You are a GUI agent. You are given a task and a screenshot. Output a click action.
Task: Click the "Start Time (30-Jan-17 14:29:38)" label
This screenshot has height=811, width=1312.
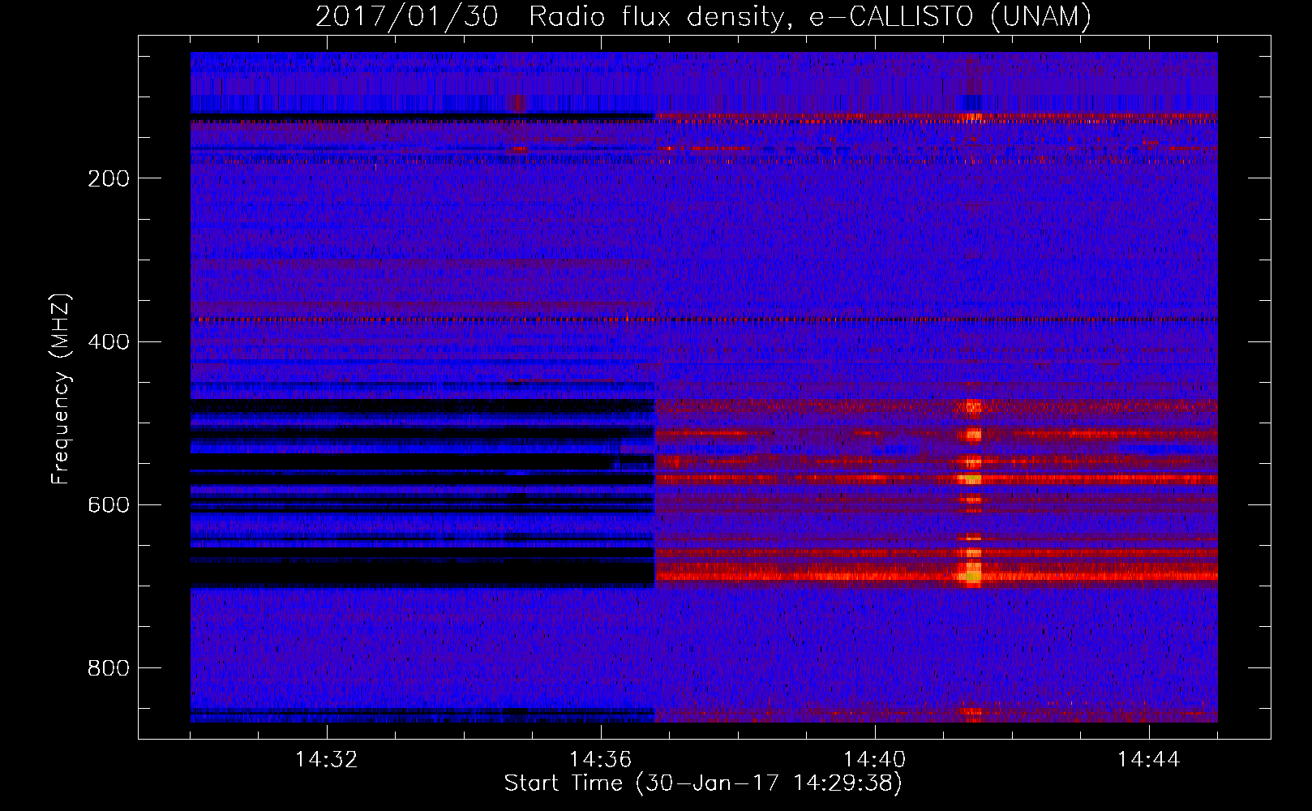(x=703, y=783)
